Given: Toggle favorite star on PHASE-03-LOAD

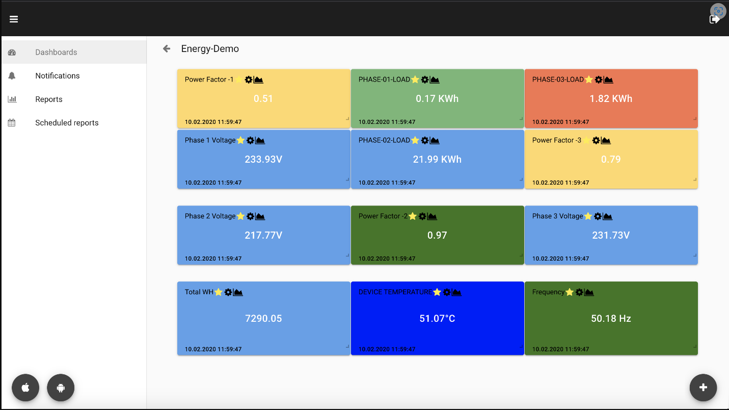Looking at the screenshot, I should [588, 80].
